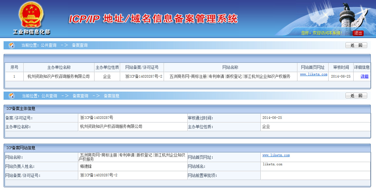Click website name value in website info
The height and width of the screenshot is (190, 376).
click(x=132, y=157)
